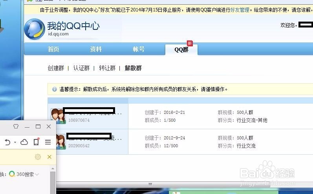Click the My QQ Center globe logo
Viewport: 313px width, 194px height.
[x=34, y=29]
